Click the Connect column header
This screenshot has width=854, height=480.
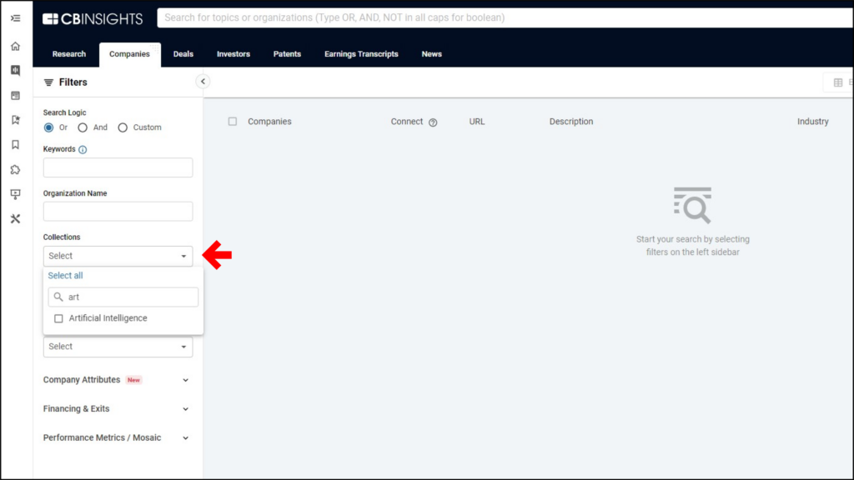pos(407,122)
